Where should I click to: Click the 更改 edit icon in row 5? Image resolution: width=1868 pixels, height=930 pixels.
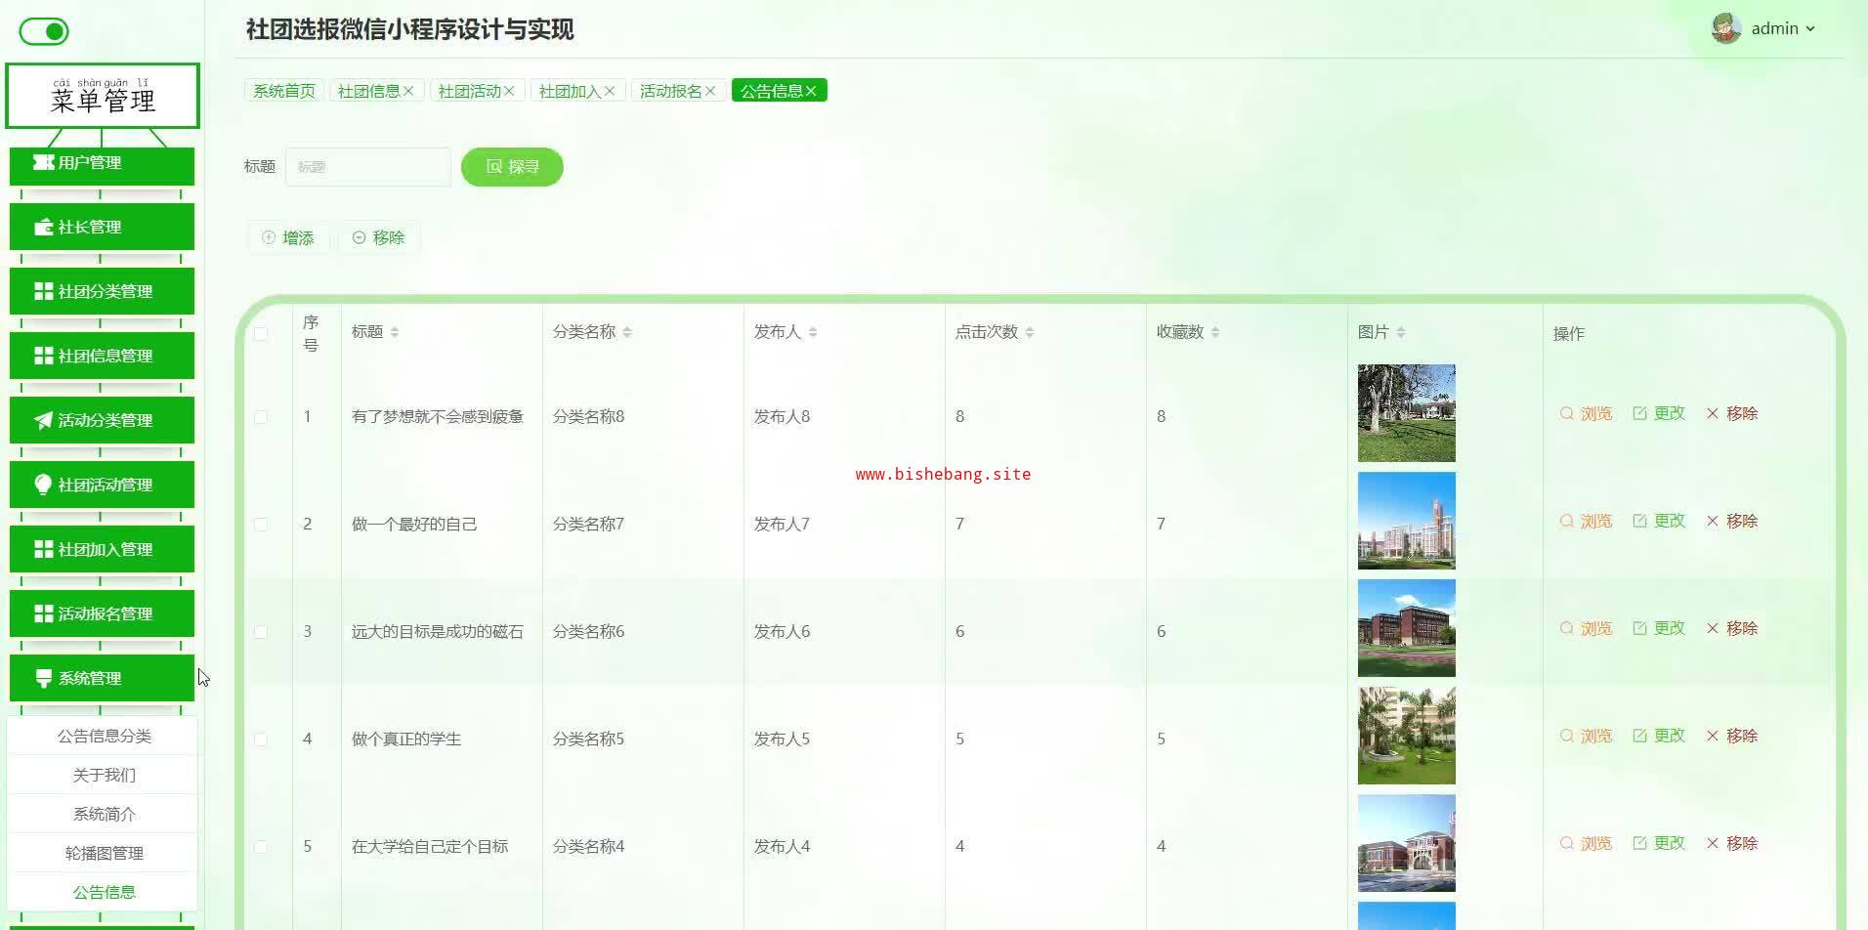pyautogui.click(x=1640, y=843)
